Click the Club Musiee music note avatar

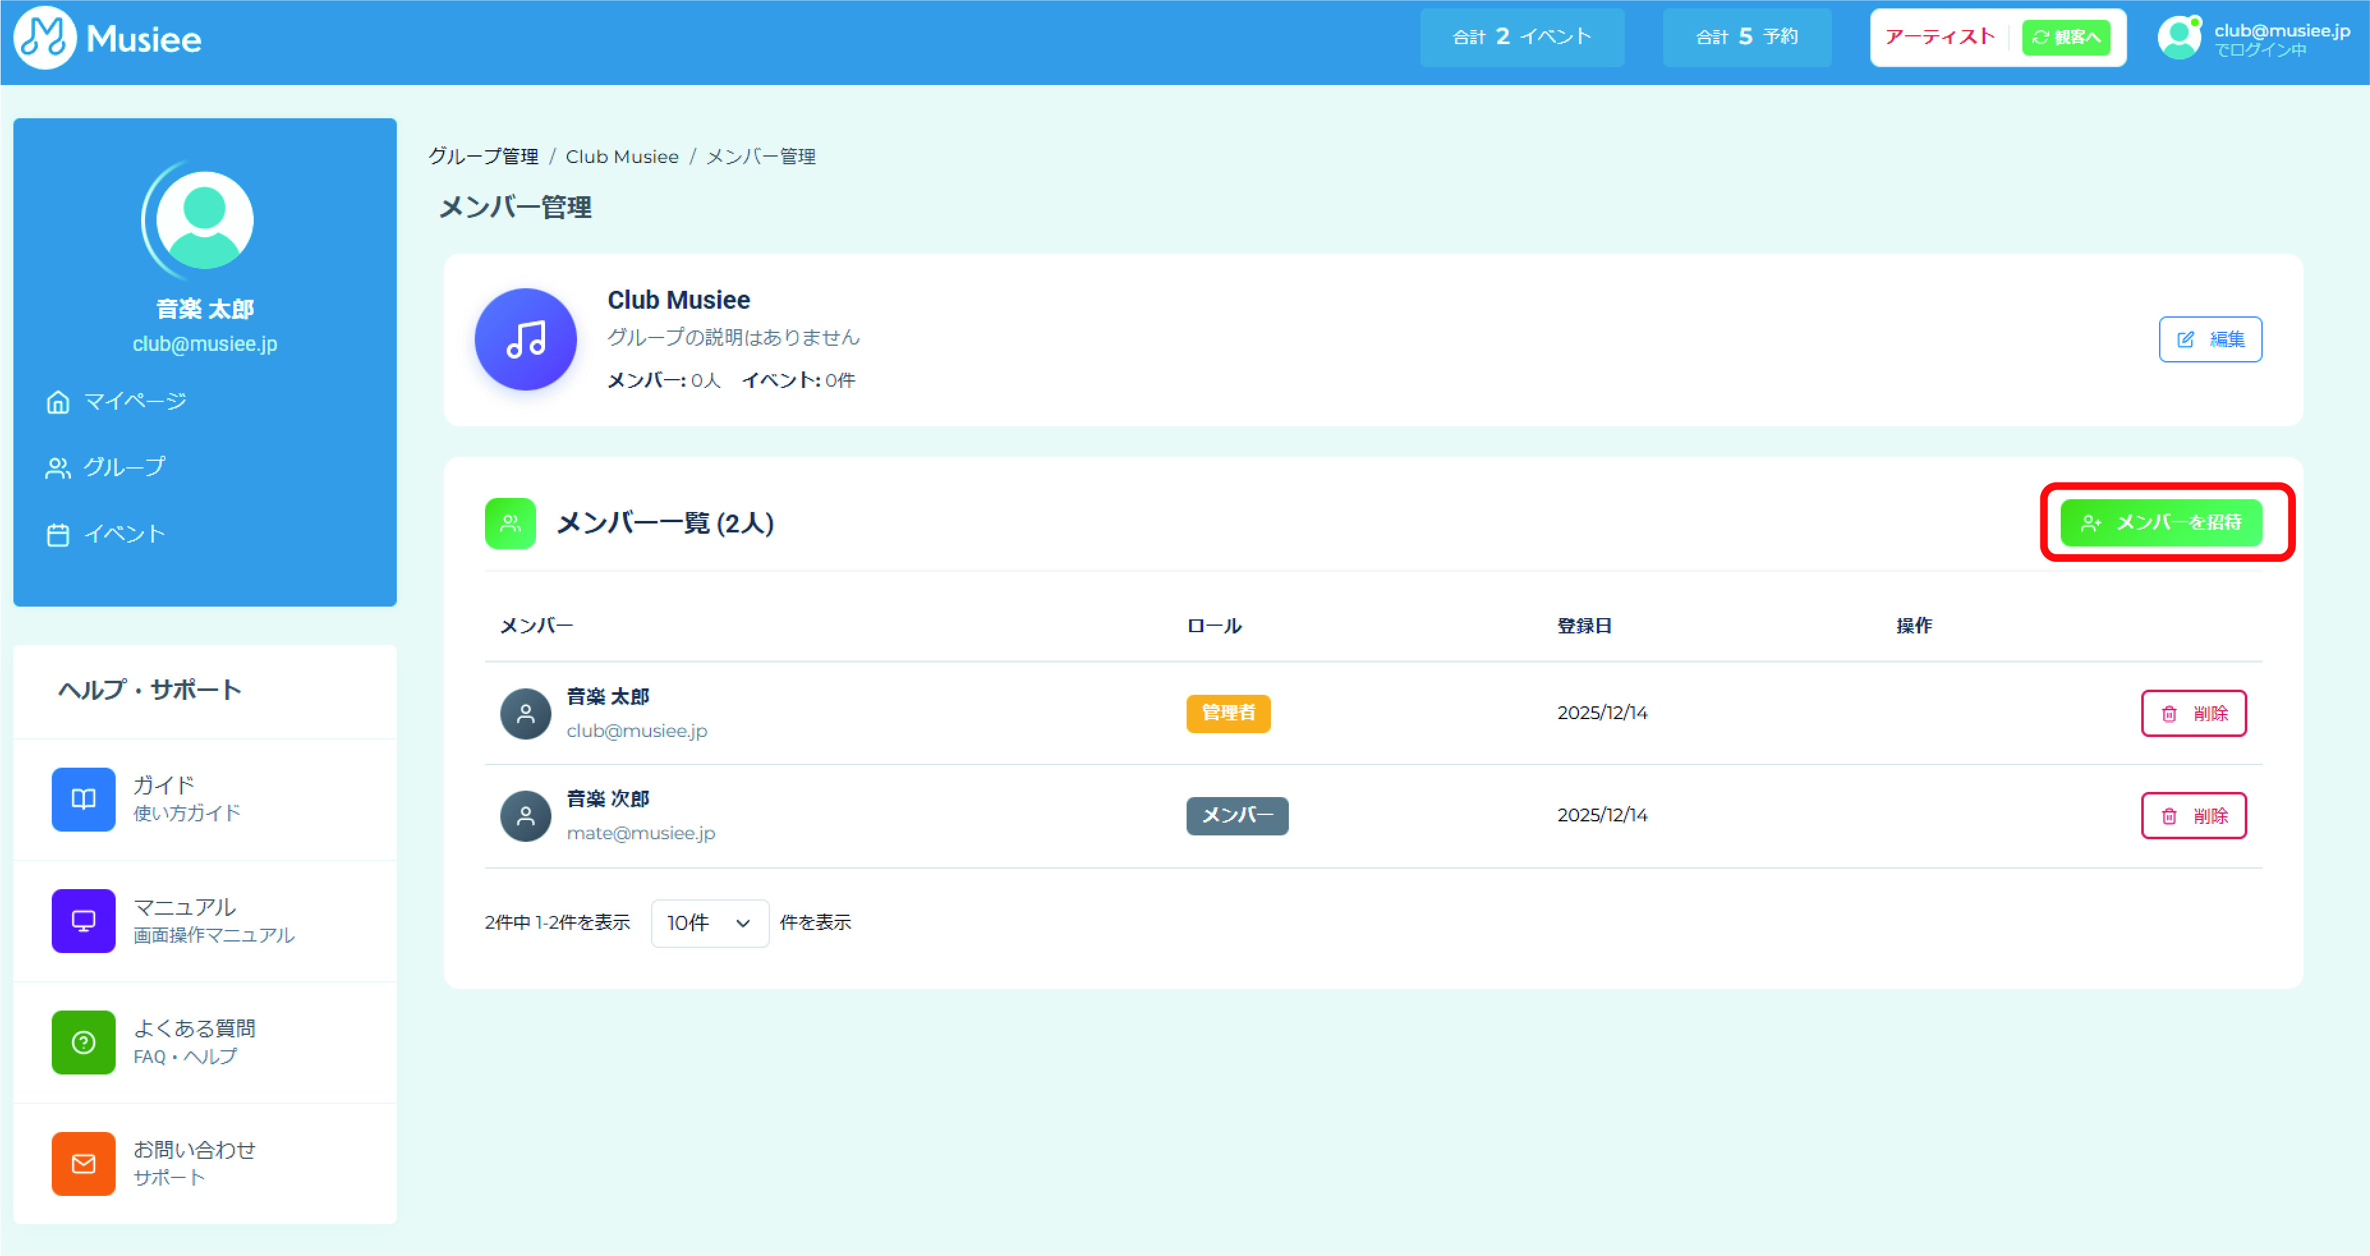tap(525, 339)
